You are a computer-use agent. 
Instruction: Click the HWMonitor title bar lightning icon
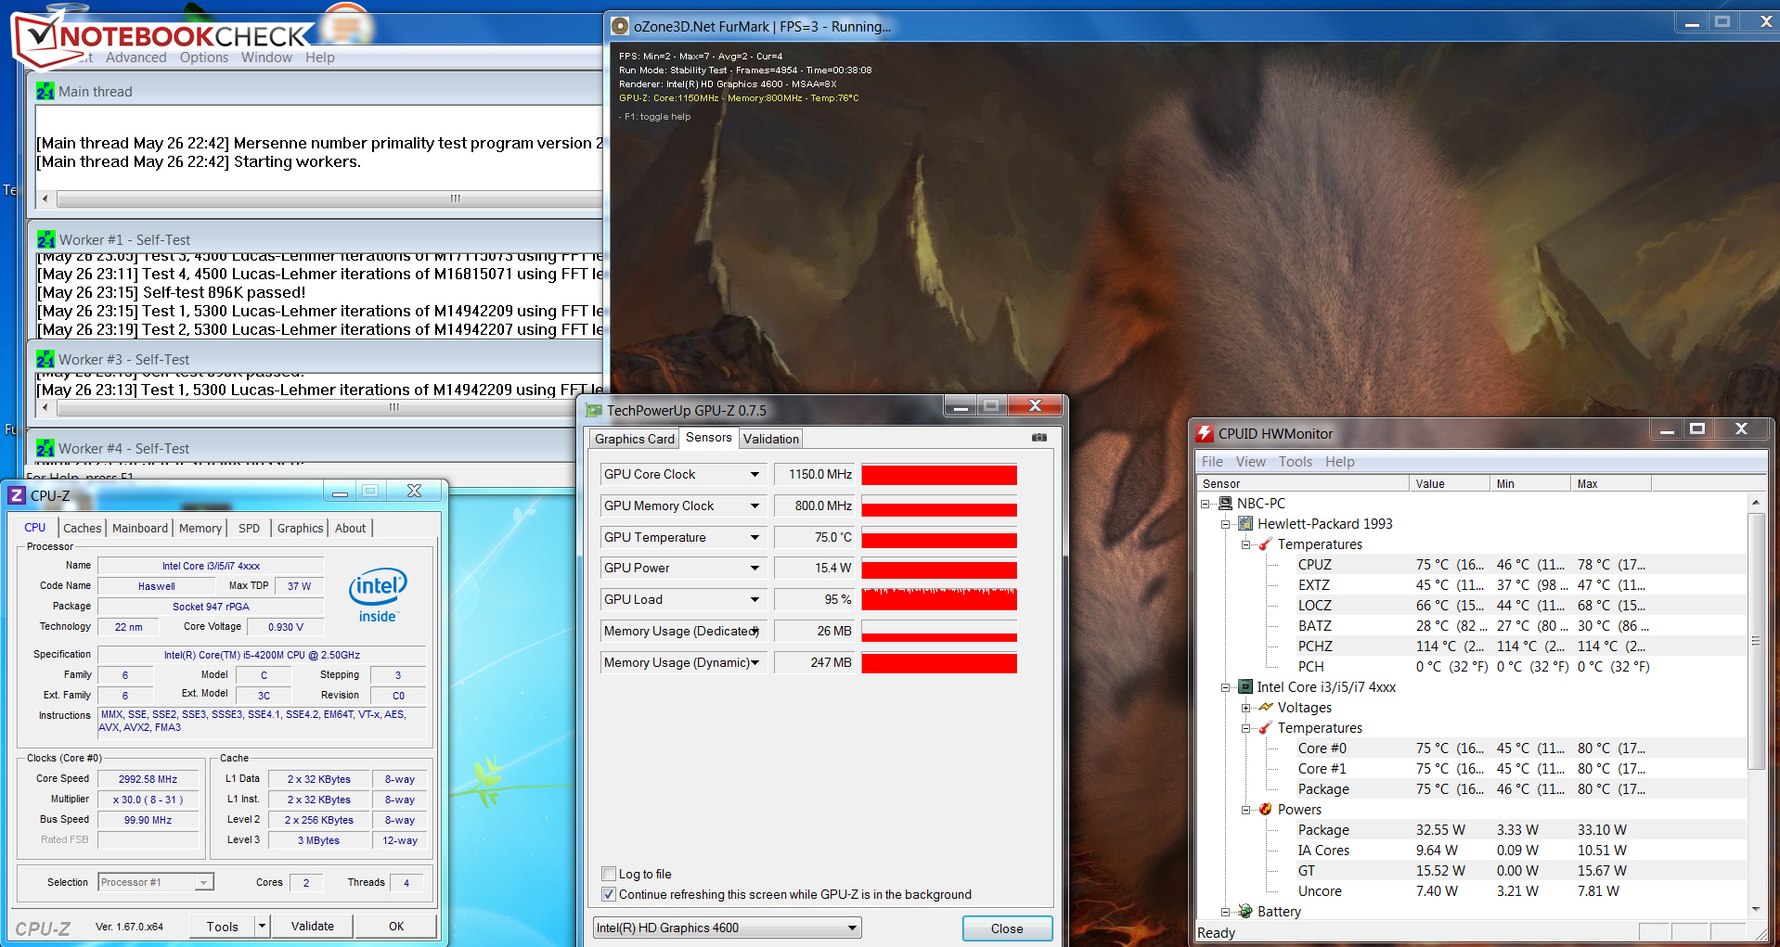[x=1205, y=433]
